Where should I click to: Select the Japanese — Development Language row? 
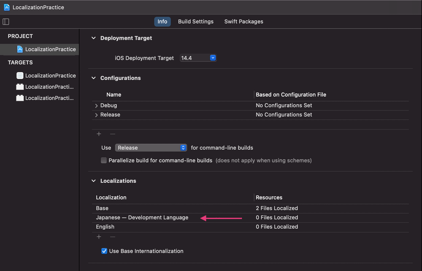[x=142, y=217]
